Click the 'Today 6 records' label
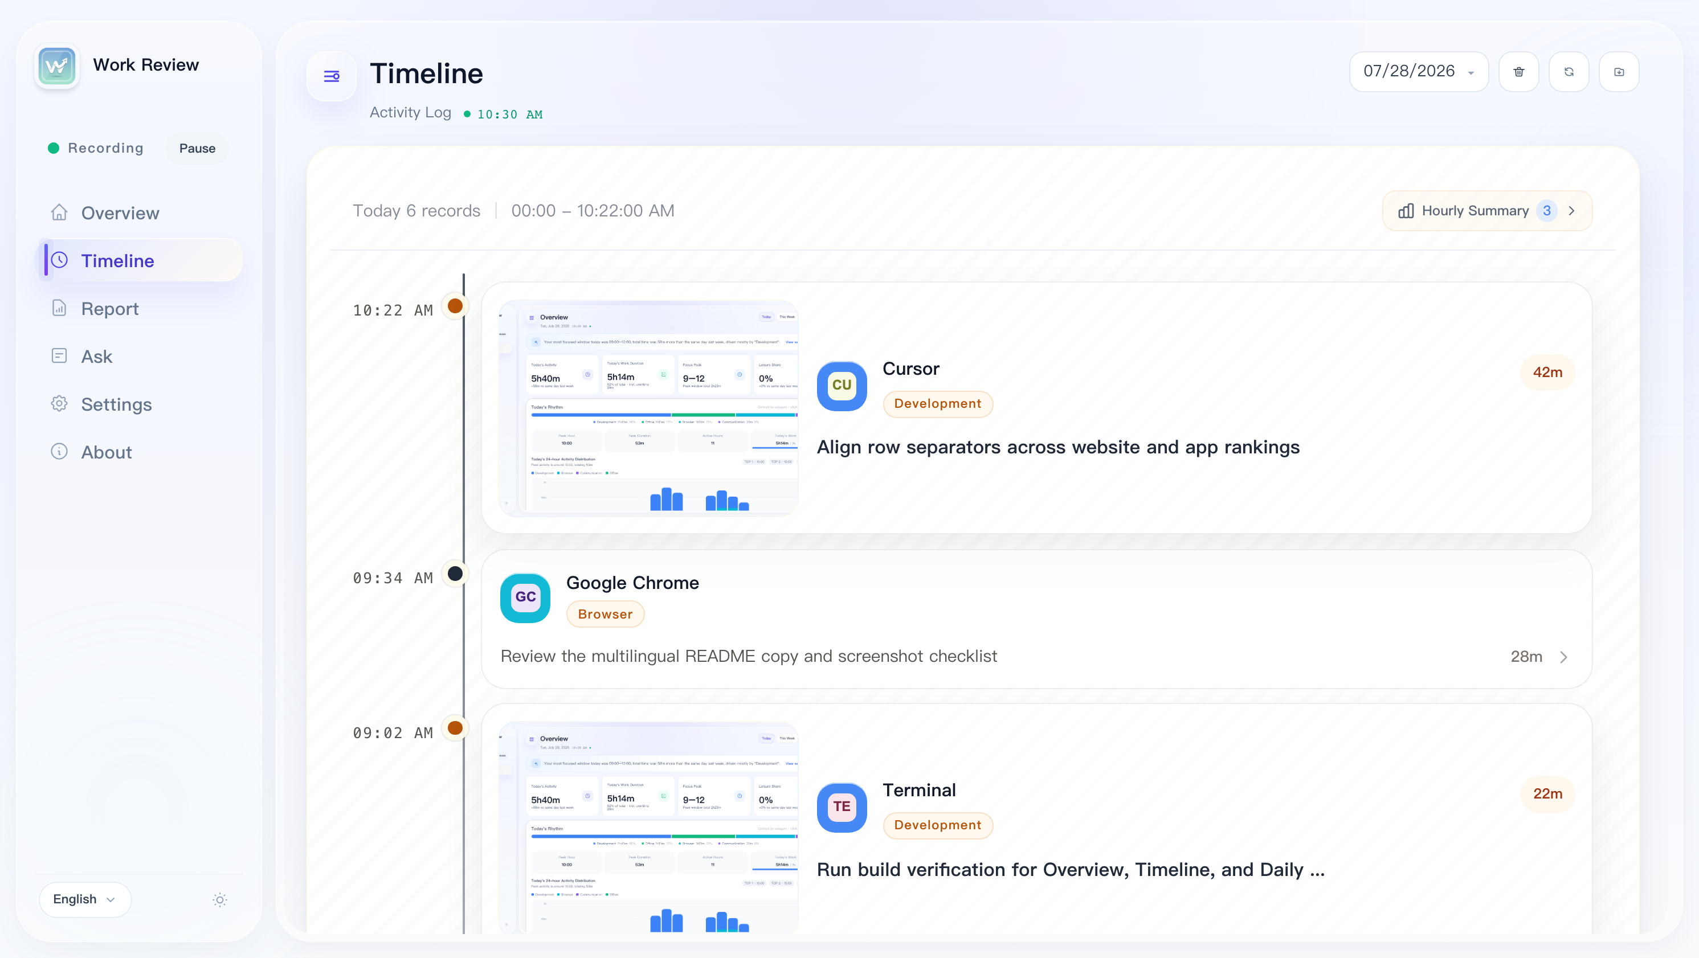1699x958 pixels. coord(416,211)
